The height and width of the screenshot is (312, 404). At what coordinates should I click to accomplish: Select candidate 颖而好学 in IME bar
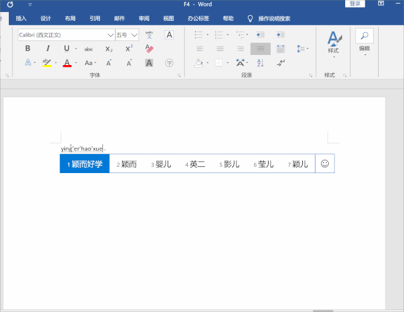click(85, 164)
